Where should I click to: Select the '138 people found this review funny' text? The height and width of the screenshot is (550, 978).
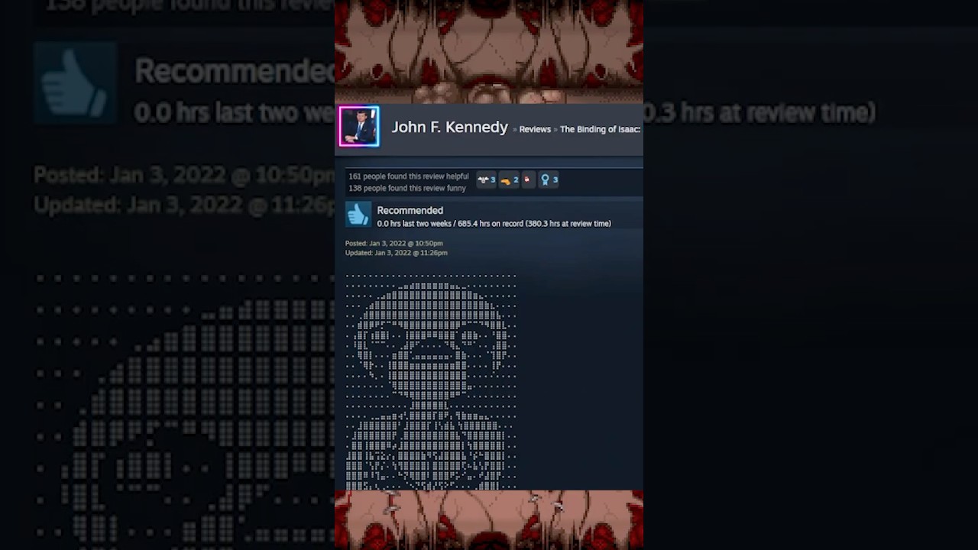click(x=407, y=188)
